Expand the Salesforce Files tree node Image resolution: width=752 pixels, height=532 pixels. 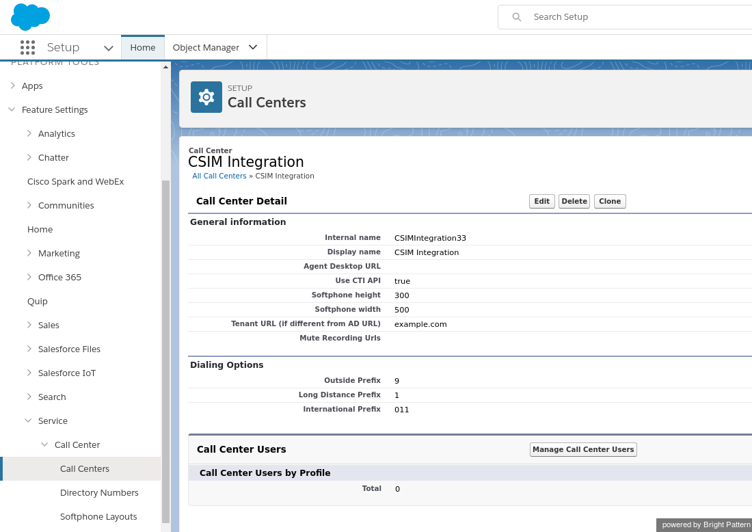(x=29, y=349)
